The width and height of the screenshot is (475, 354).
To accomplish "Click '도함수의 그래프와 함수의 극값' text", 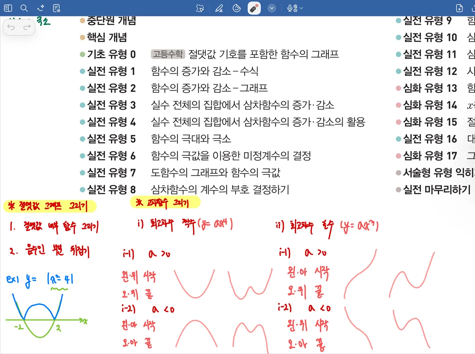I will pyautogui.click(x=216, y=173).
